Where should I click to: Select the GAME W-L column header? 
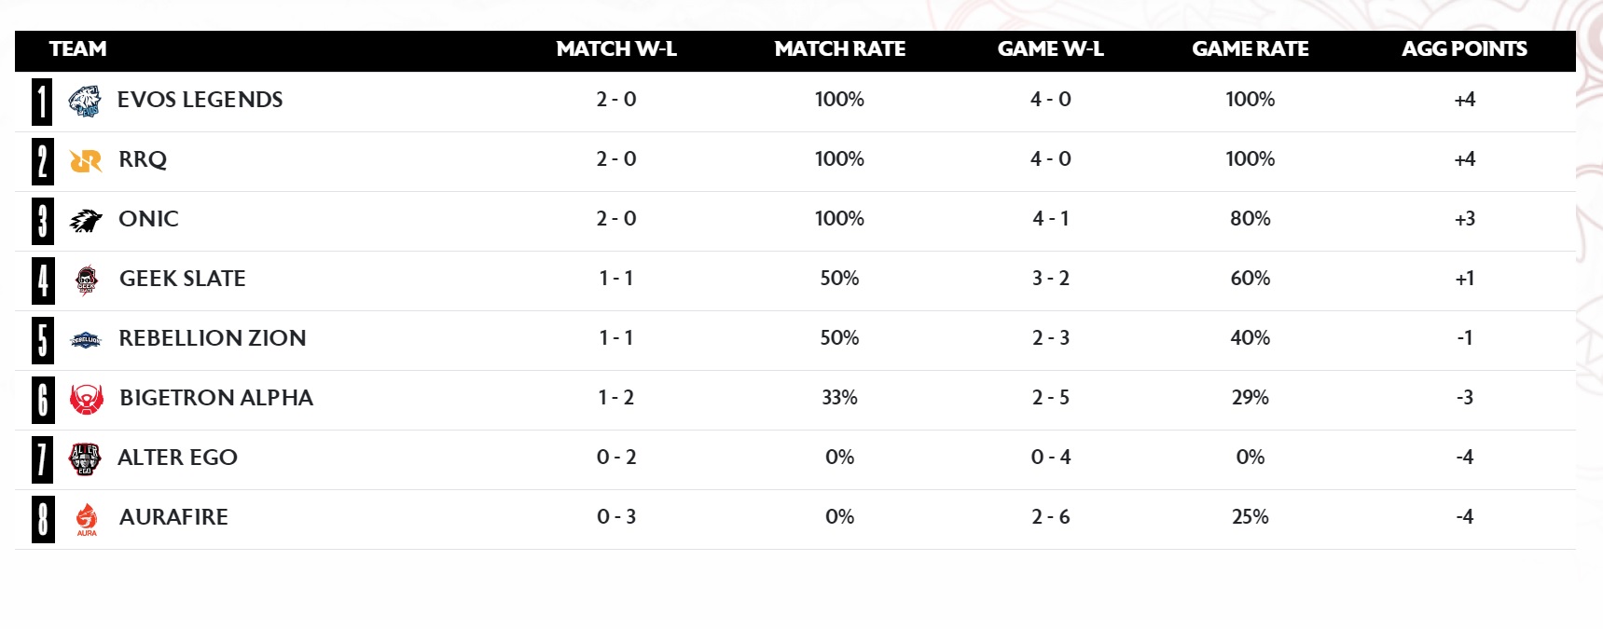coord(1051,49)
